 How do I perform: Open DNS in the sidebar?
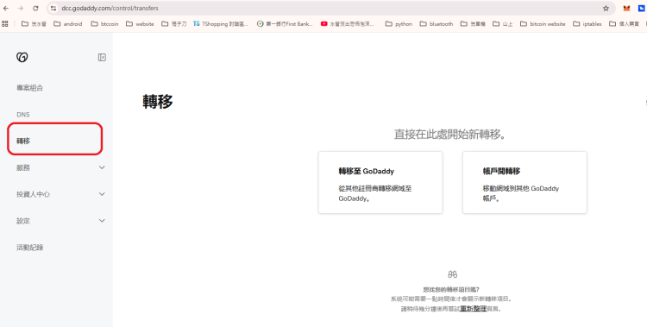point(23,115)
